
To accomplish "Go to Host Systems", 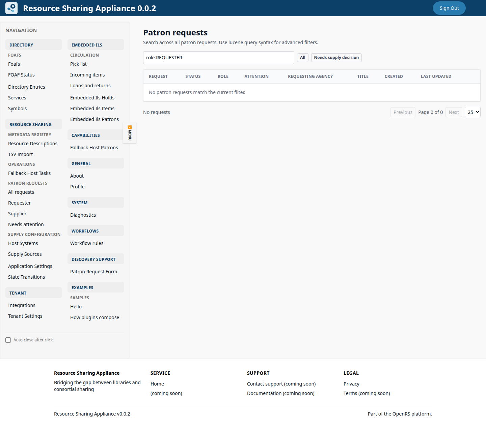I will [x=23, y=243].
